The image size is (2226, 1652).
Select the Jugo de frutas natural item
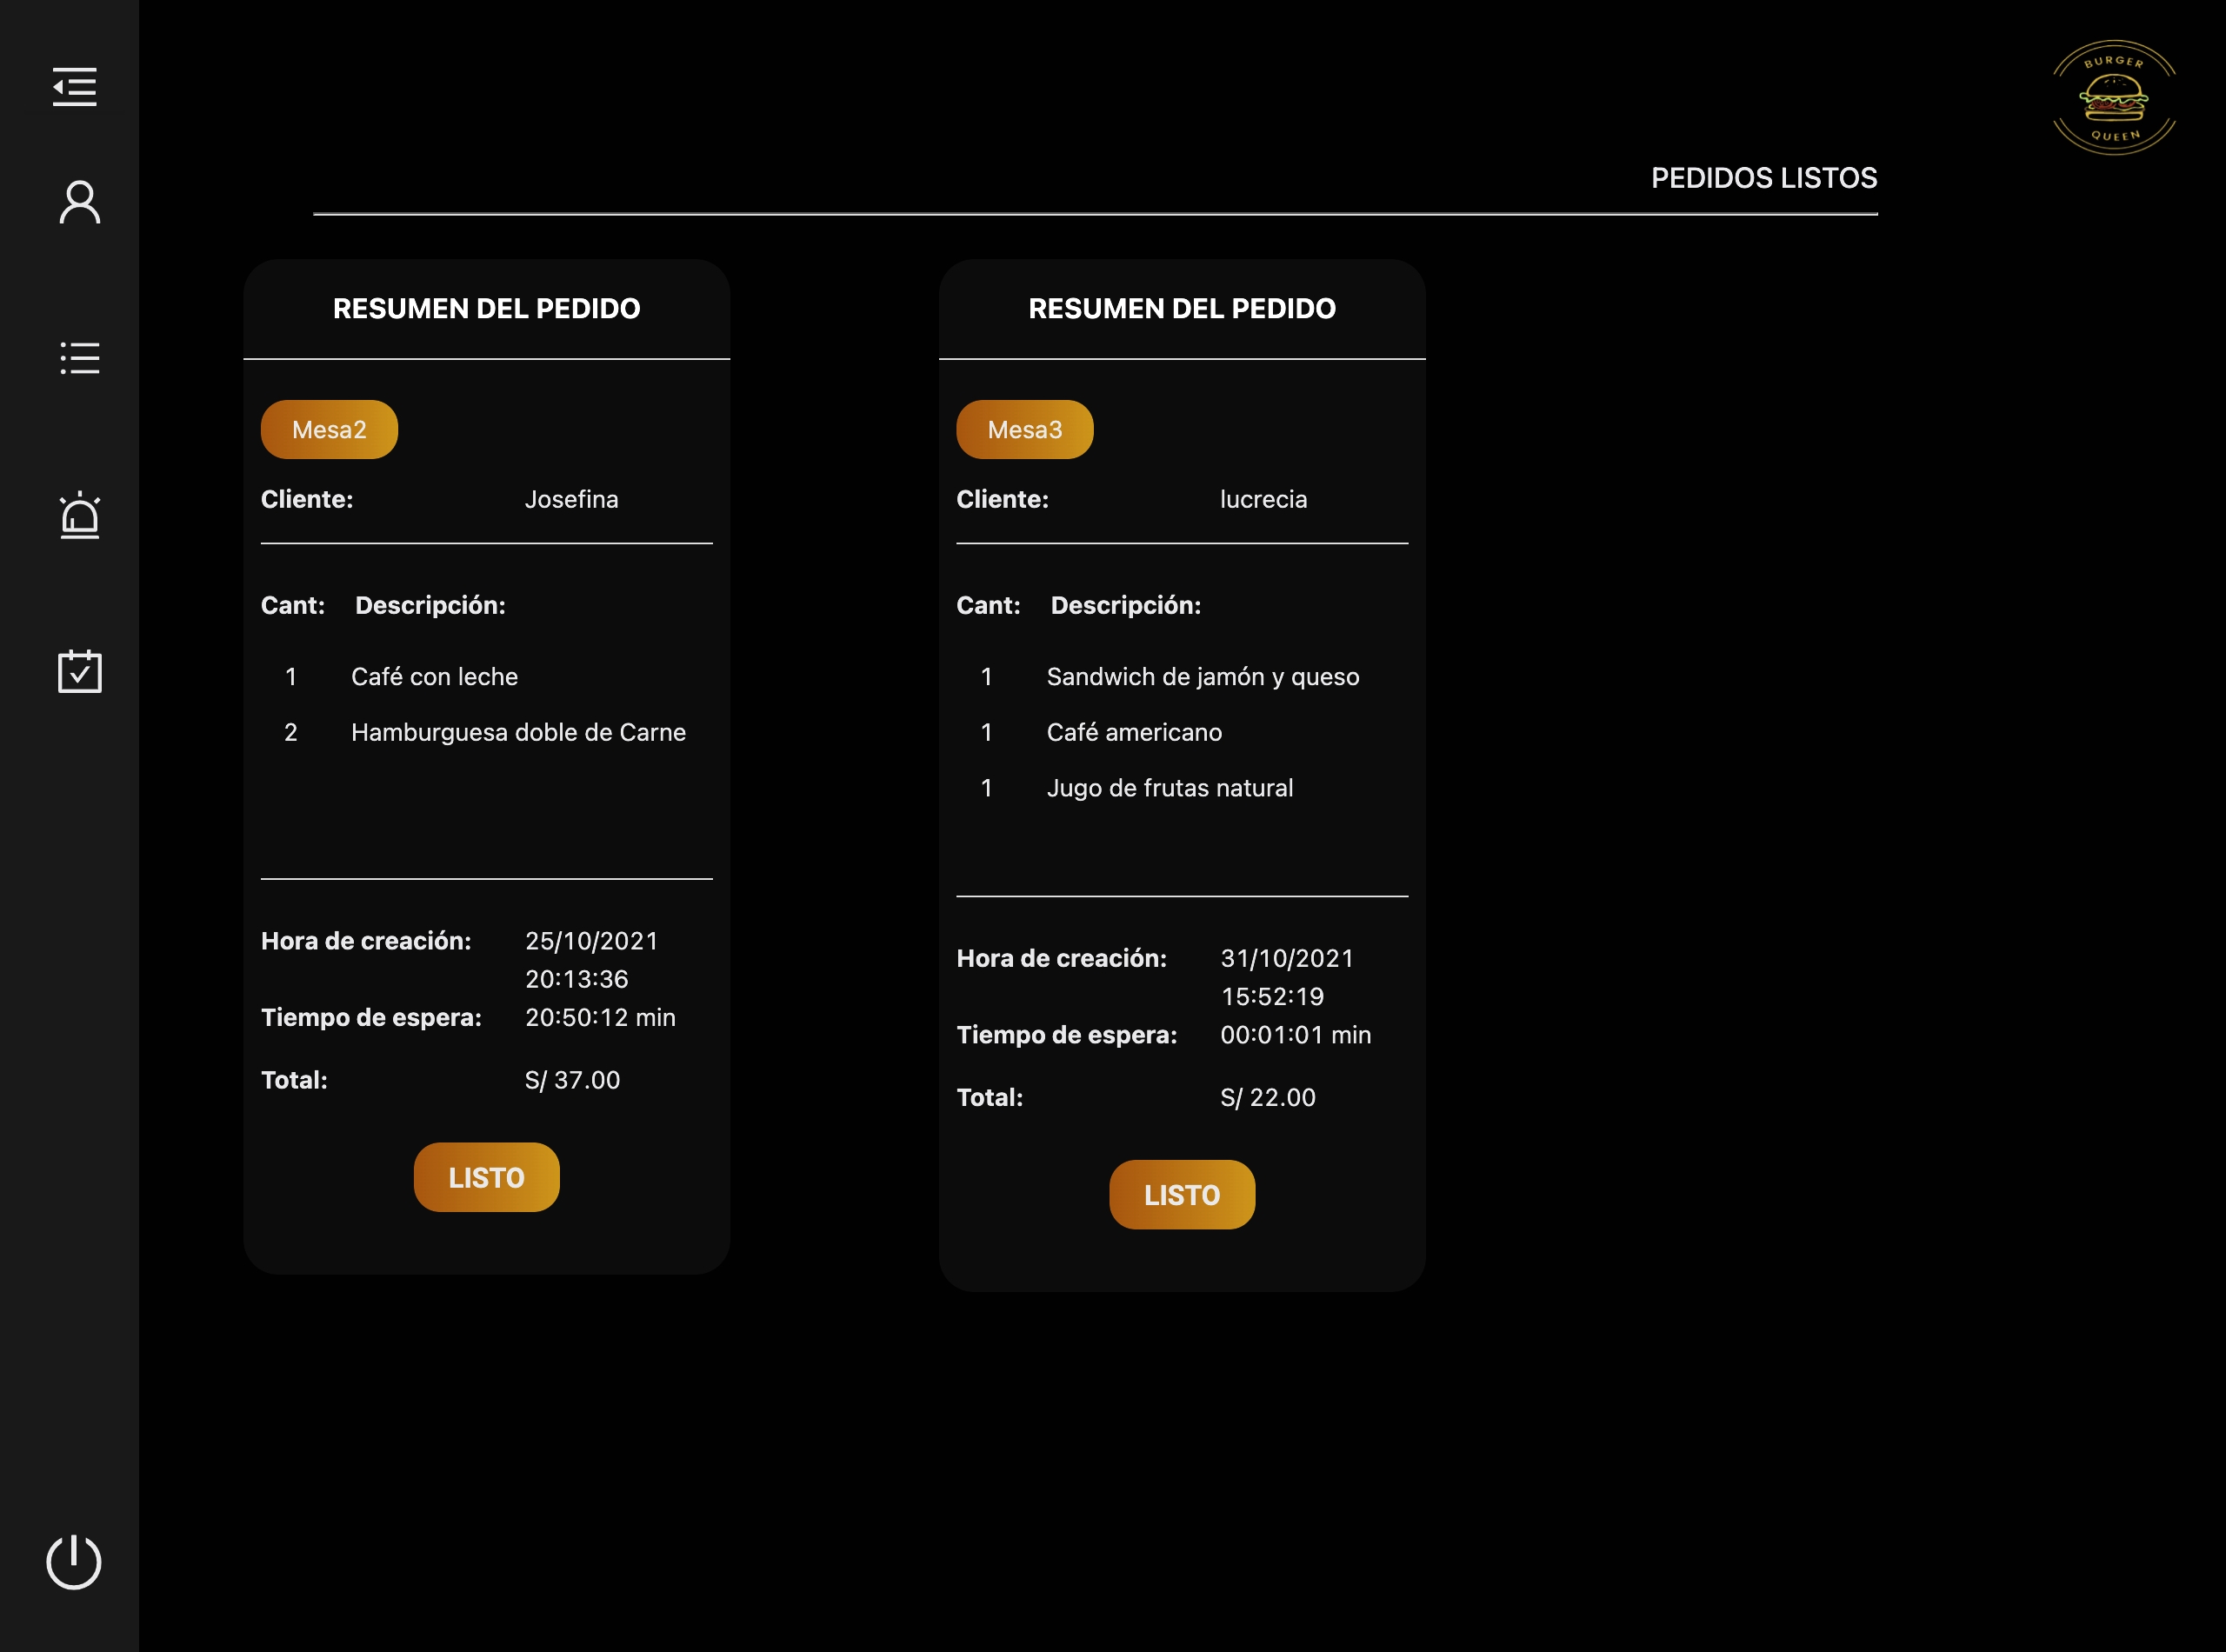tap(1169, 789)
